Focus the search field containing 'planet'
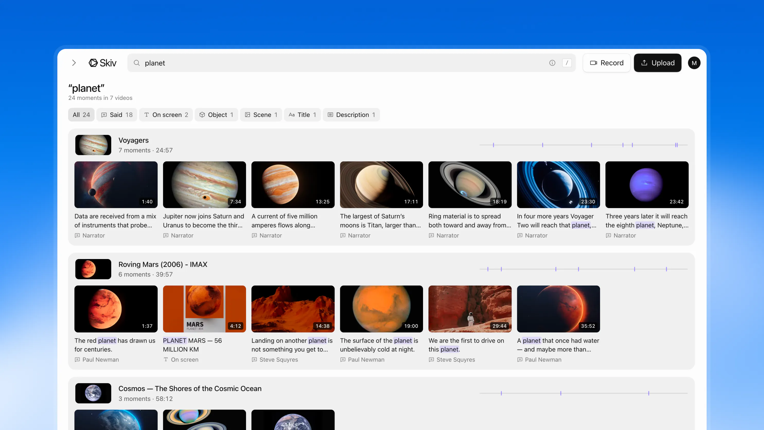Viewport: 764px width, 430px height. [351, 63]
